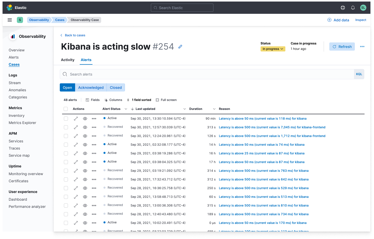Expand the first alert using the diagonal-arrows icon
374x239 pixels.
tap(76, 118)
